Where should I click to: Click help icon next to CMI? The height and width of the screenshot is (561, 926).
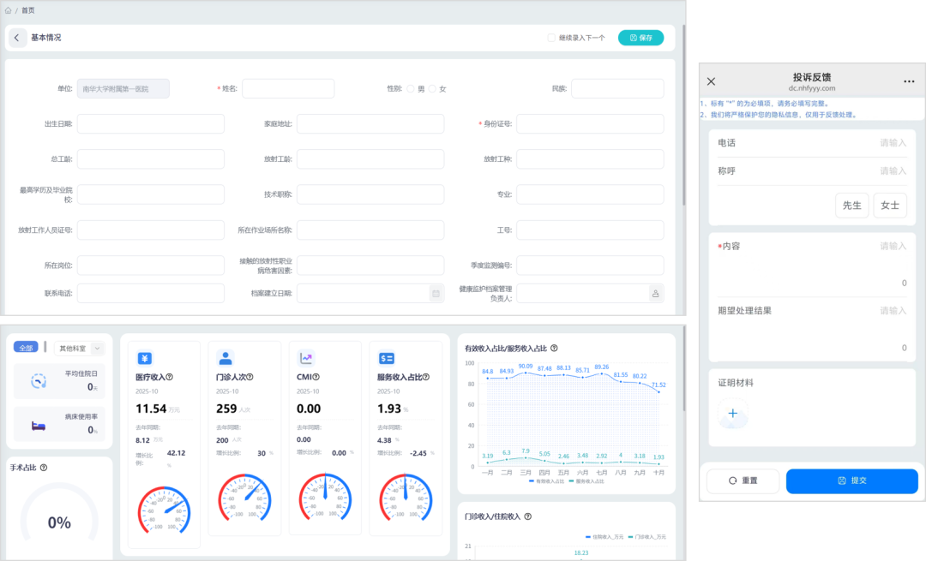click(x=316, y=377)
